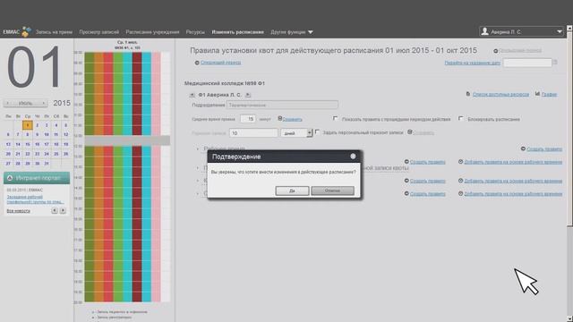Click the среднее время 15 minutes field
The height and width of the screenshot is (322, 573).
(248, 119)
